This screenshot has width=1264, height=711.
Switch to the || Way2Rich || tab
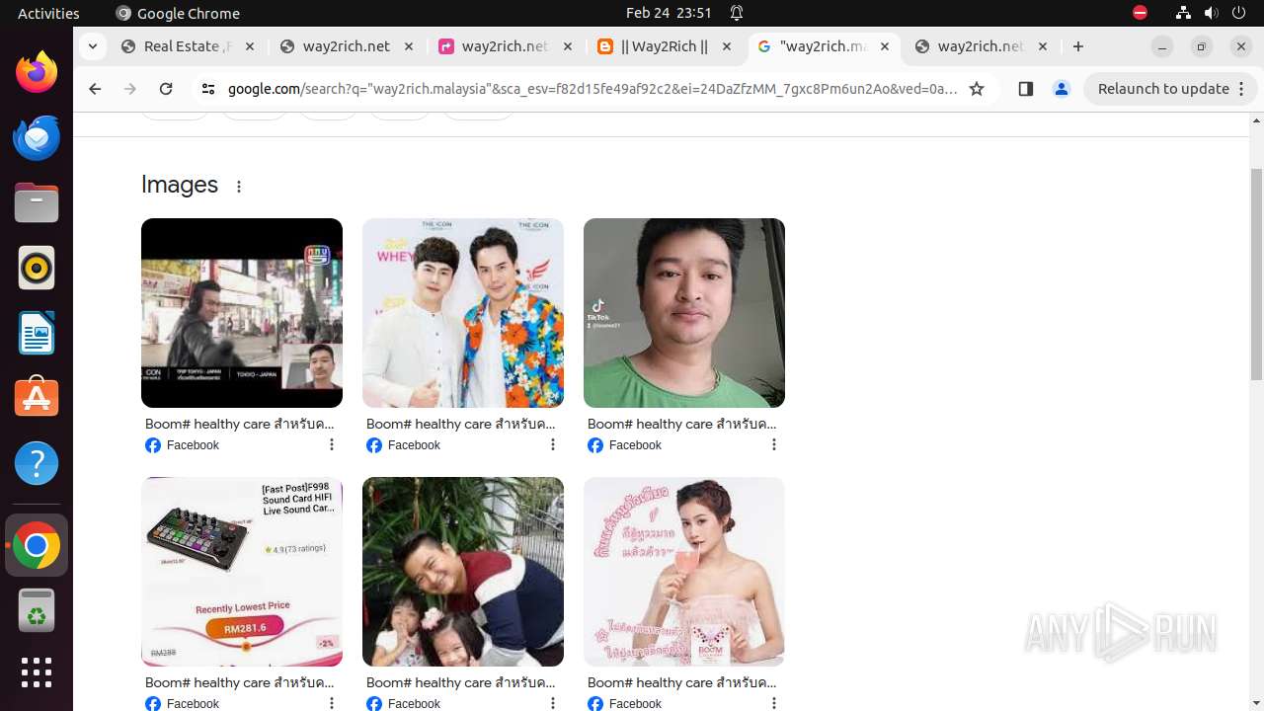(664, 46)
